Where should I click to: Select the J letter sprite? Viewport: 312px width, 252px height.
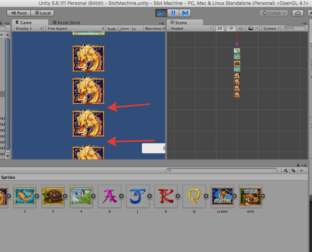(138, 196)
